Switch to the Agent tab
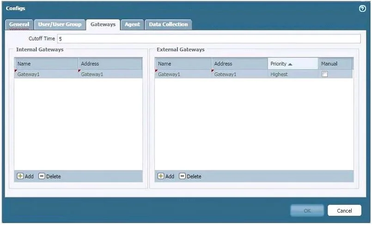The image size is (372, 225). (x=132, y=24)
